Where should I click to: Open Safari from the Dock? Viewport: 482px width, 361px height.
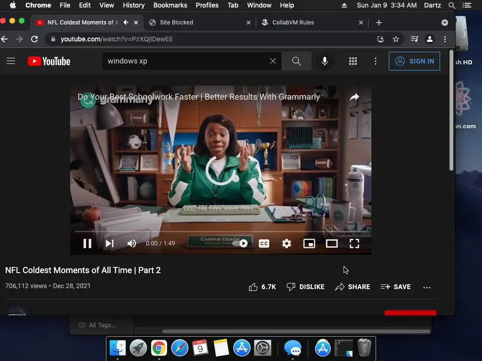179,348
